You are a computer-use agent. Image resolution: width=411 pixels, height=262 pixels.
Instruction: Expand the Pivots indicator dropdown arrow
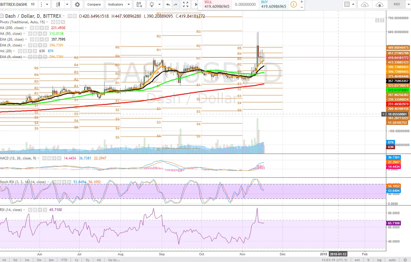click(47, 22)
